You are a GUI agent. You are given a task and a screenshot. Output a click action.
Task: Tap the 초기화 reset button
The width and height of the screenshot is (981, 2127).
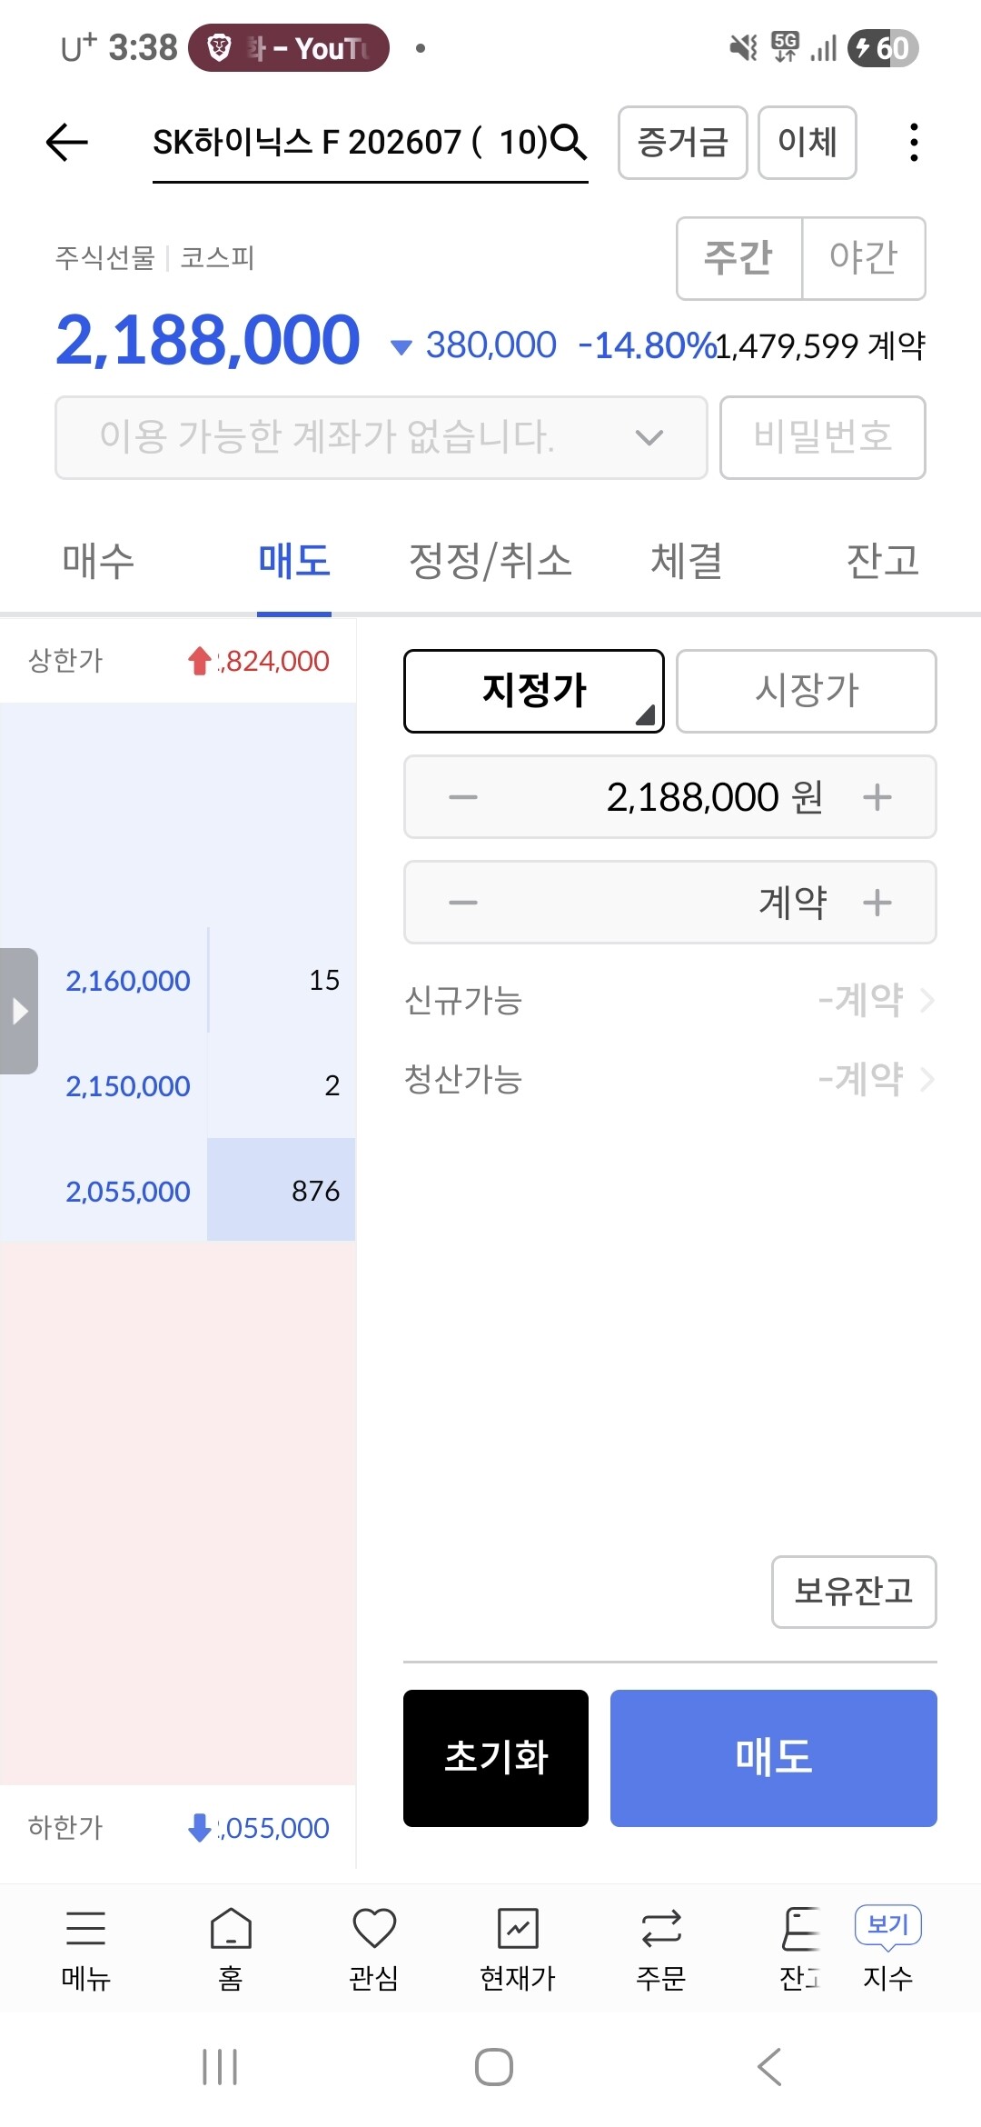tap(496, 1758)
